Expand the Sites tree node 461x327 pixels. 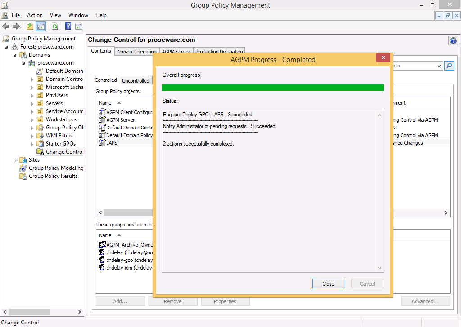click(x=15, y=160)
